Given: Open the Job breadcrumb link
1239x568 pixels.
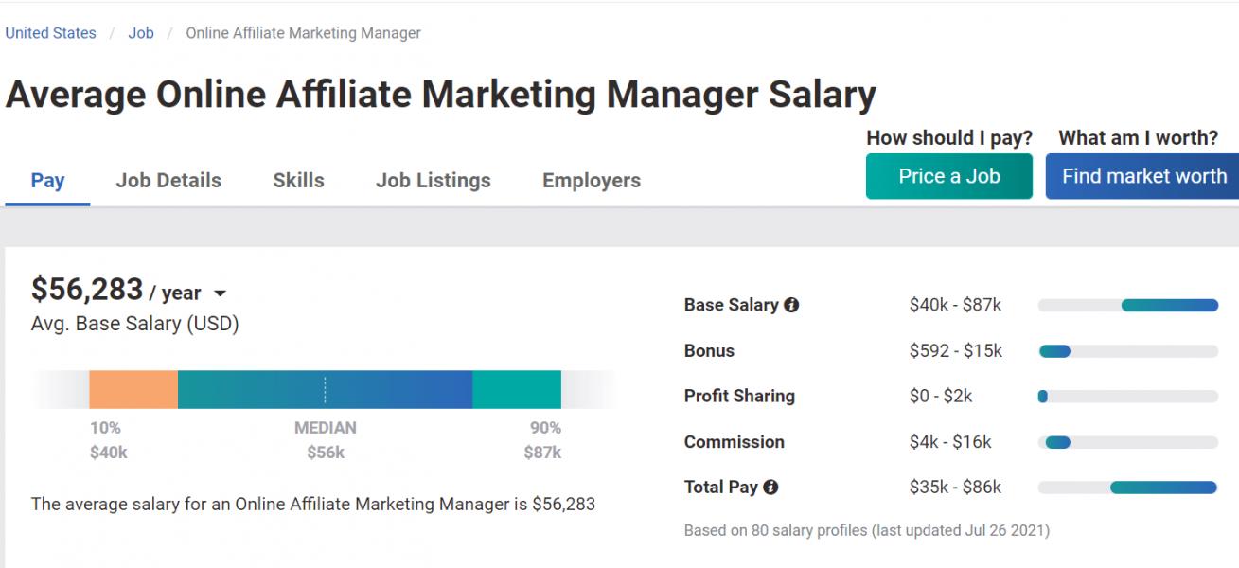Looking at the screenshot, I should click(x=141, y=33).
